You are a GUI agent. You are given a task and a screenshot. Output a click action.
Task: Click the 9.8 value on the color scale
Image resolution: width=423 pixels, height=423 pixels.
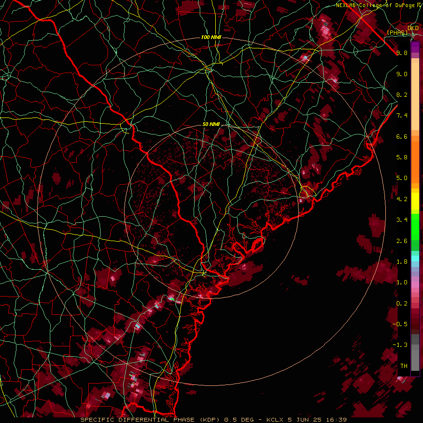pos(402,53)
